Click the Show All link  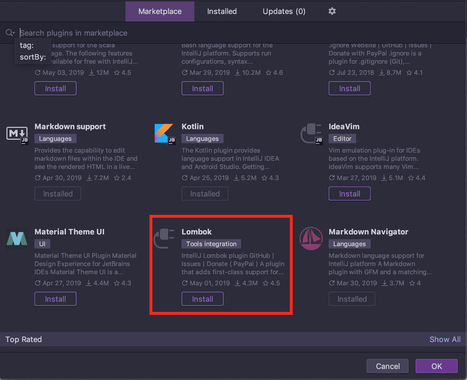(445, 339)
